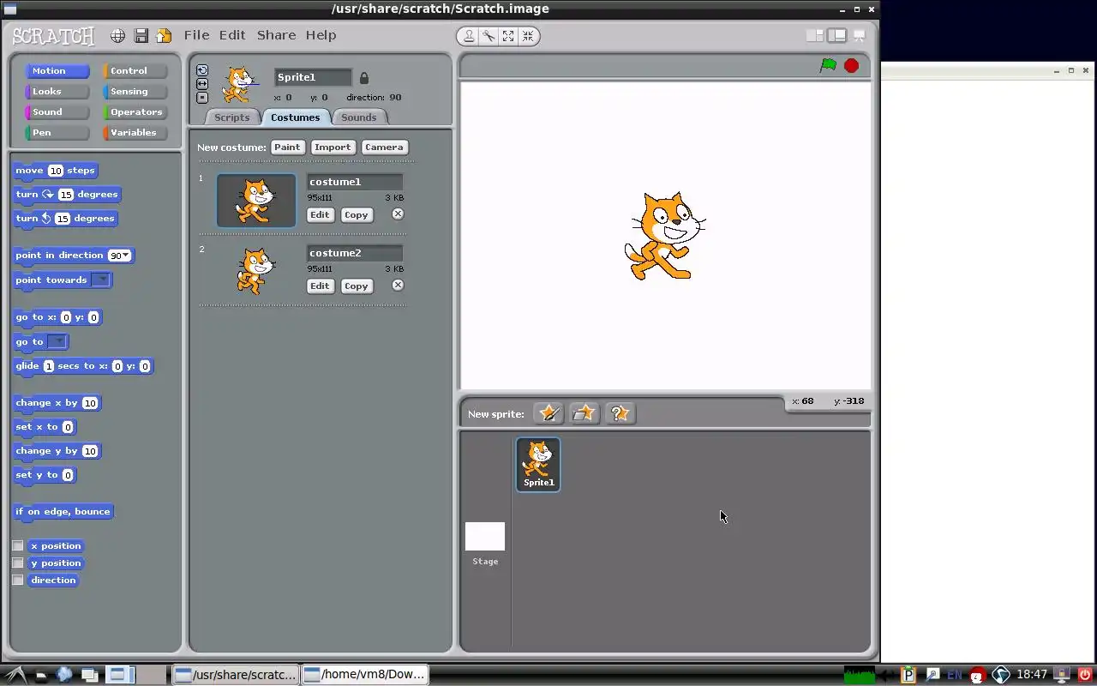Select the Variables block category
The image size is (1097, 686).
pos(135,133)
